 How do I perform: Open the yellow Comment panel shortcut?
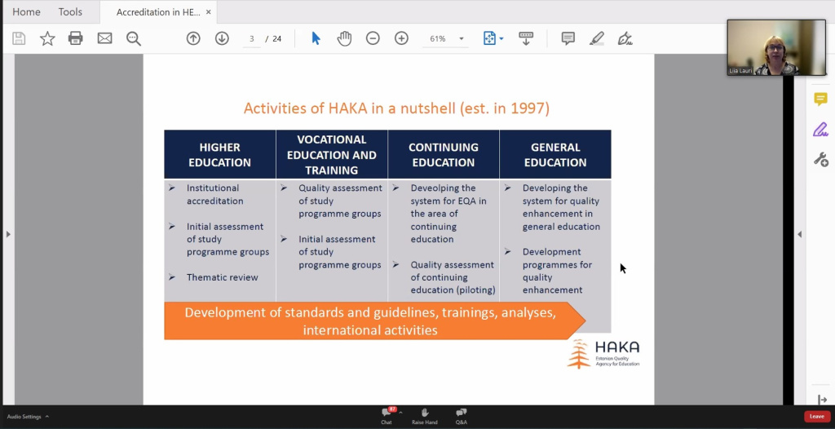(x=820, y=100)
